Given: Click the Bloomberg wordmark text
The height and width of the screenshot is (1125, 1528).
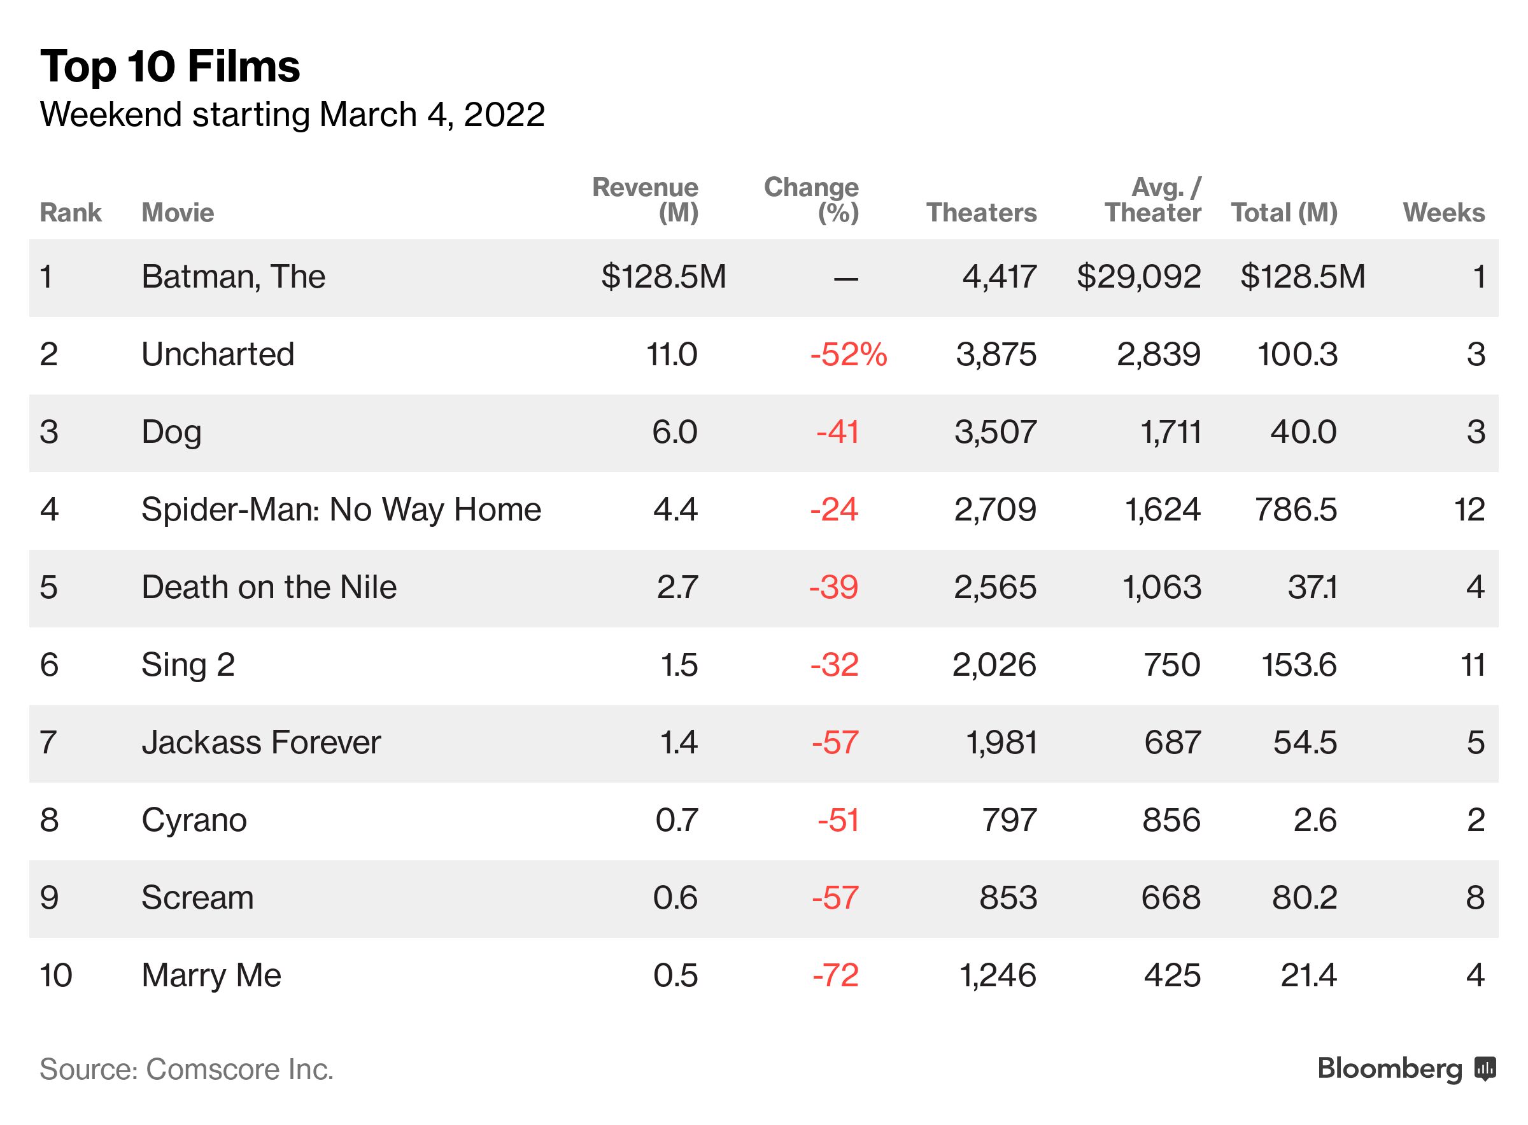Looking at the screenshot, I should point(1390,1068).
